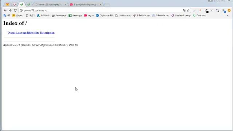
Task: Switch to the pinned red horseshoe tab
Action: click(x=15, y=4)
